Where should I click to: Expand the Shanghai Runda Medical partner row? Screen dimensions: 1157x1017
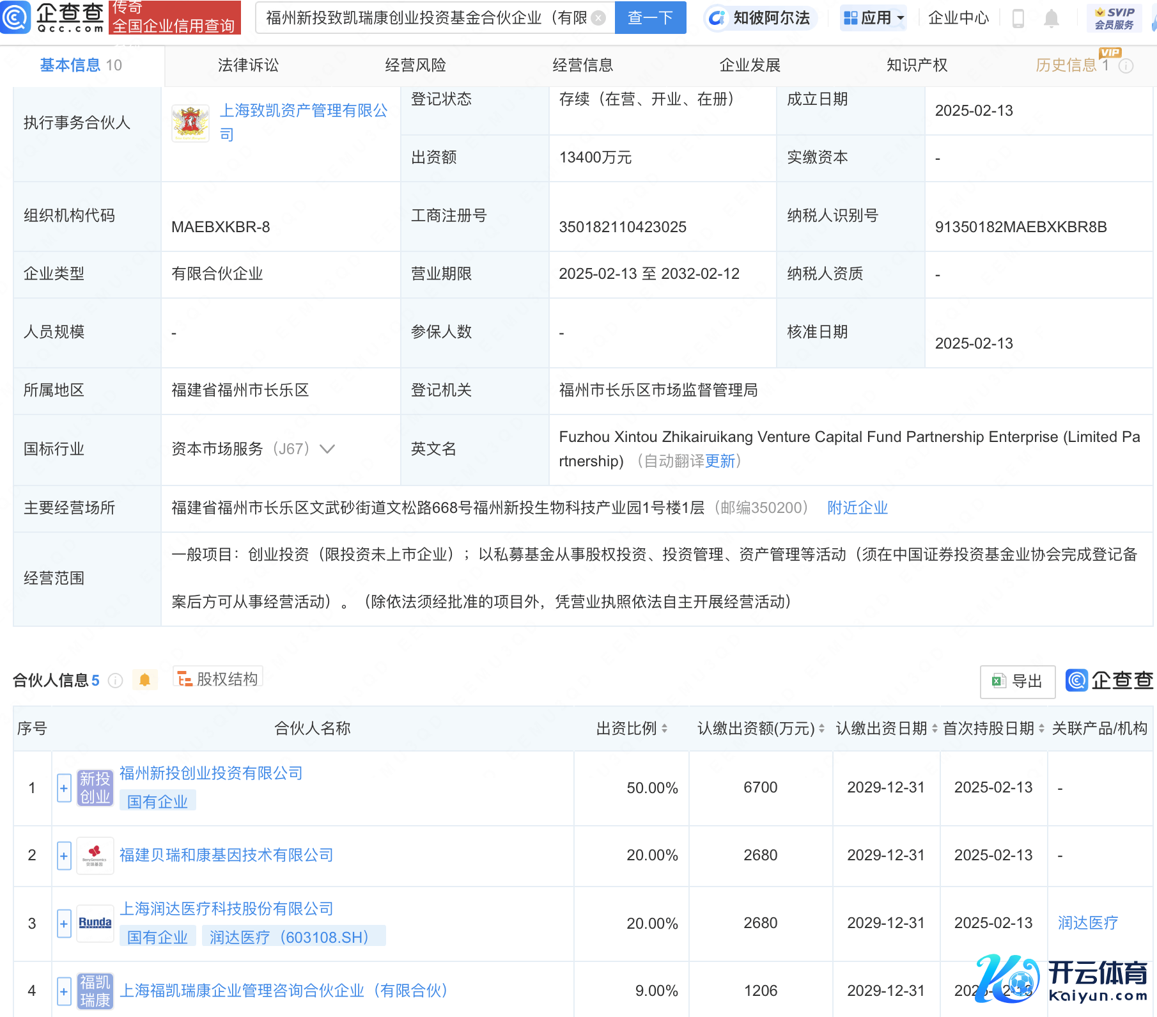(x=64, y=924)
